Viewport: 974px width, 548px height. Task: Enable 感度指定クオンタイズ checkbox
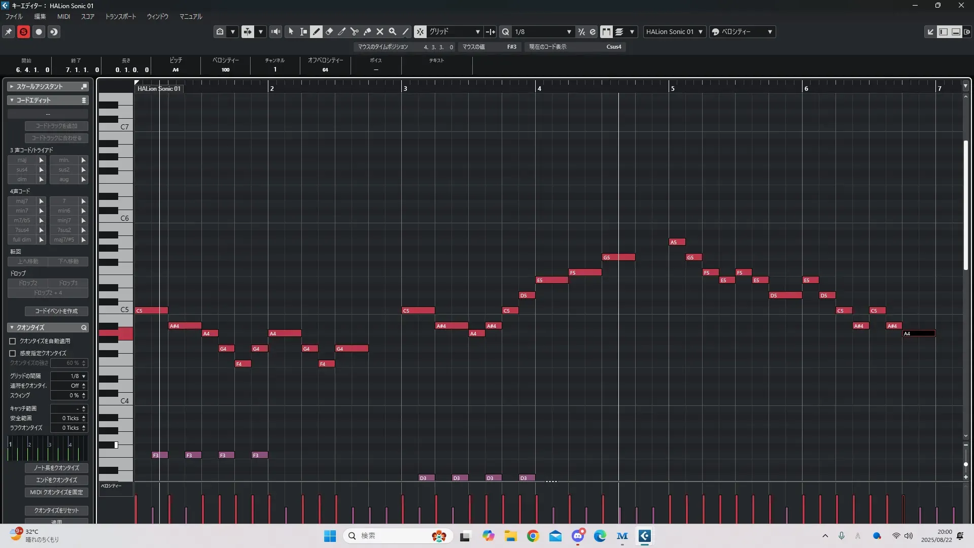tap(13, 353)
